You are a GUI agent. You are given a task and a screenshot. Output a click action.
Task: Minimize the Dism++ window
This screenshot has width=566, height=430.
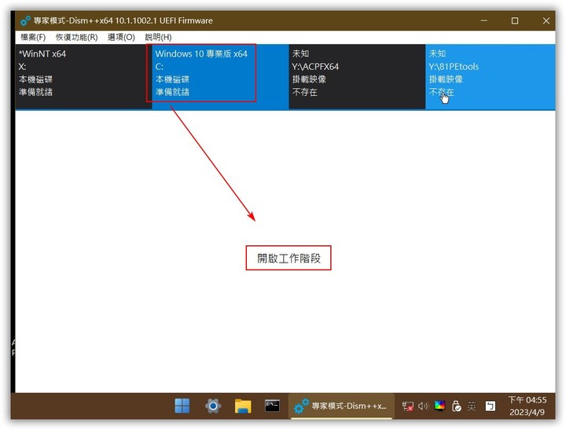point(484,20)
